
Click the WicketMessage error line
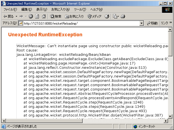coord(92,46)
